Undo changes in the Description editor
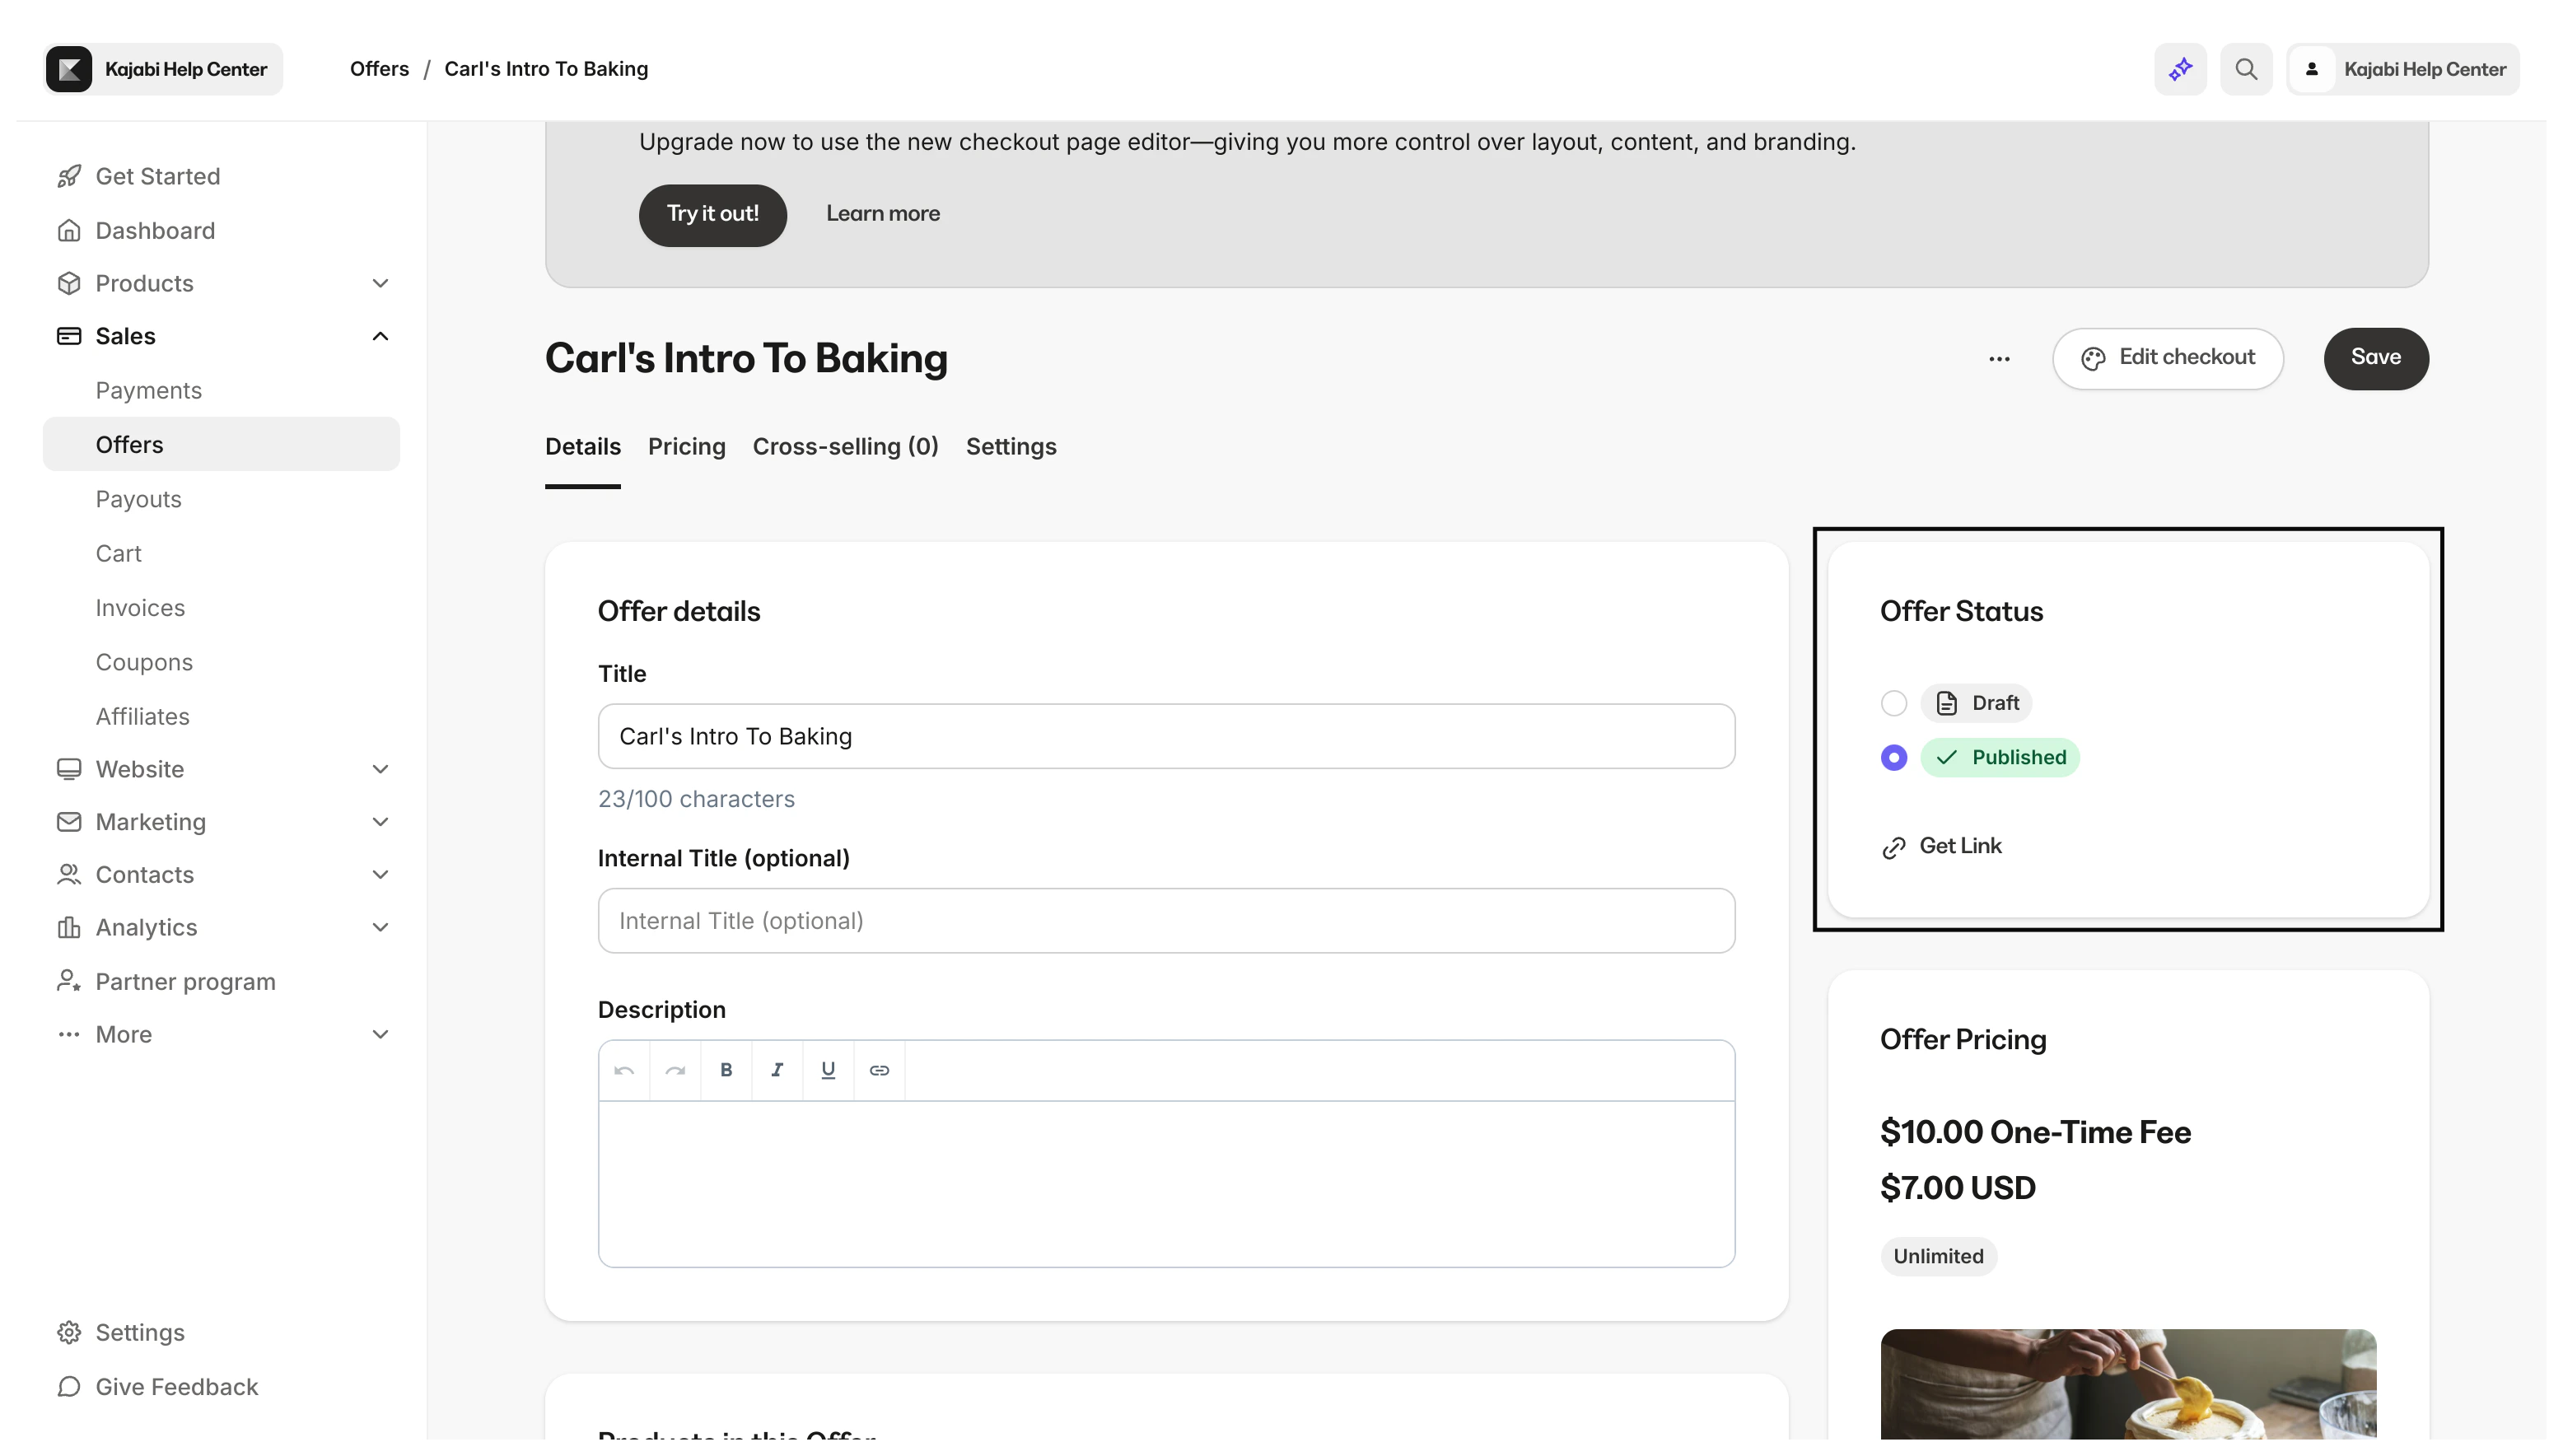 pyautogui.click(x=623, y=1070)
